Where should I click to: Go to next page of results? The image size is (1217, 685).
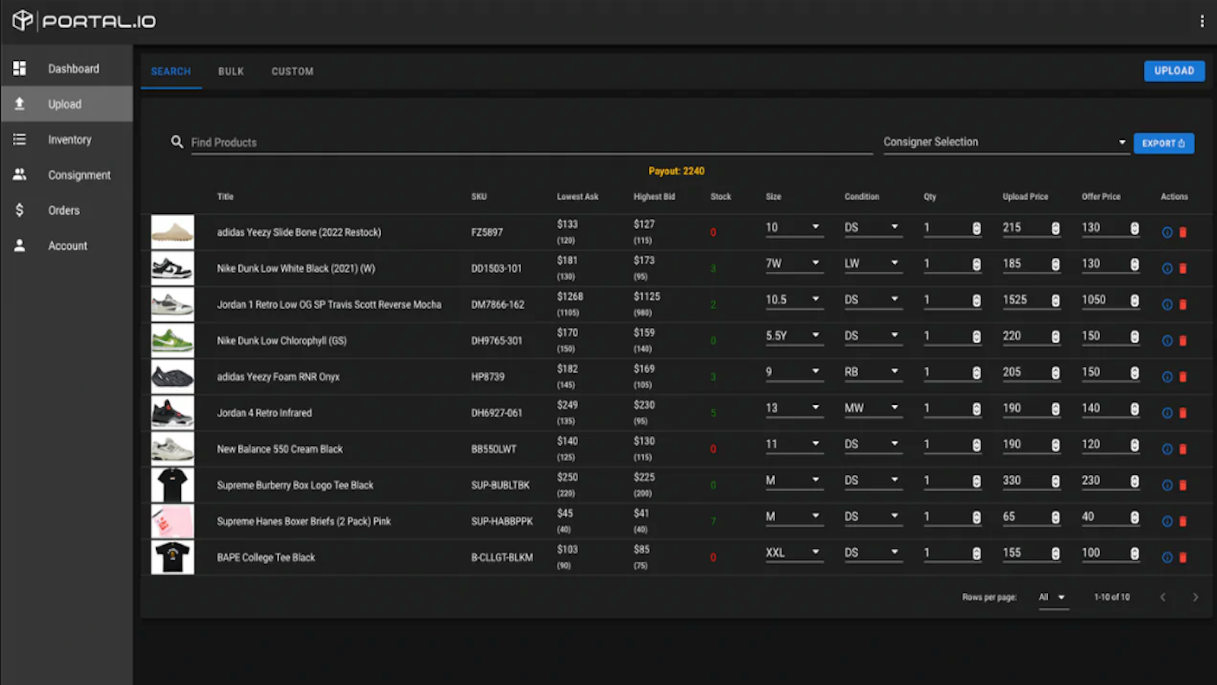(1195, 597)
